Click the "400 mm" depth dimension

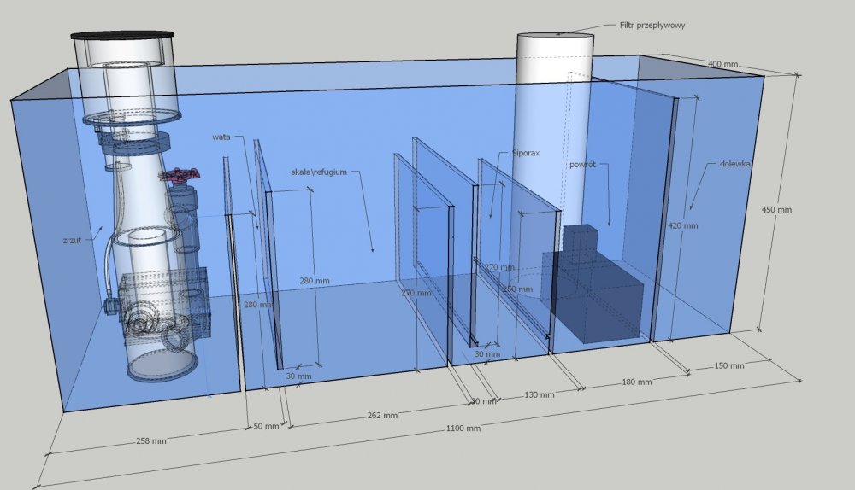click(722, 64)
